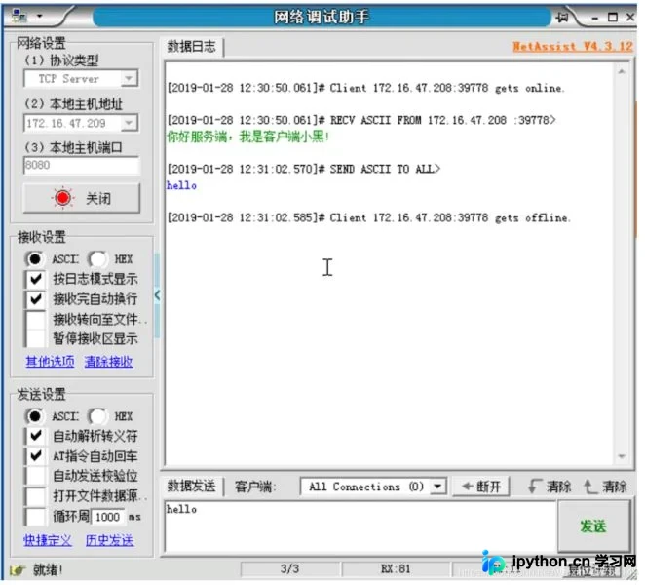Click the status bar ready icon

pos(17,570)
